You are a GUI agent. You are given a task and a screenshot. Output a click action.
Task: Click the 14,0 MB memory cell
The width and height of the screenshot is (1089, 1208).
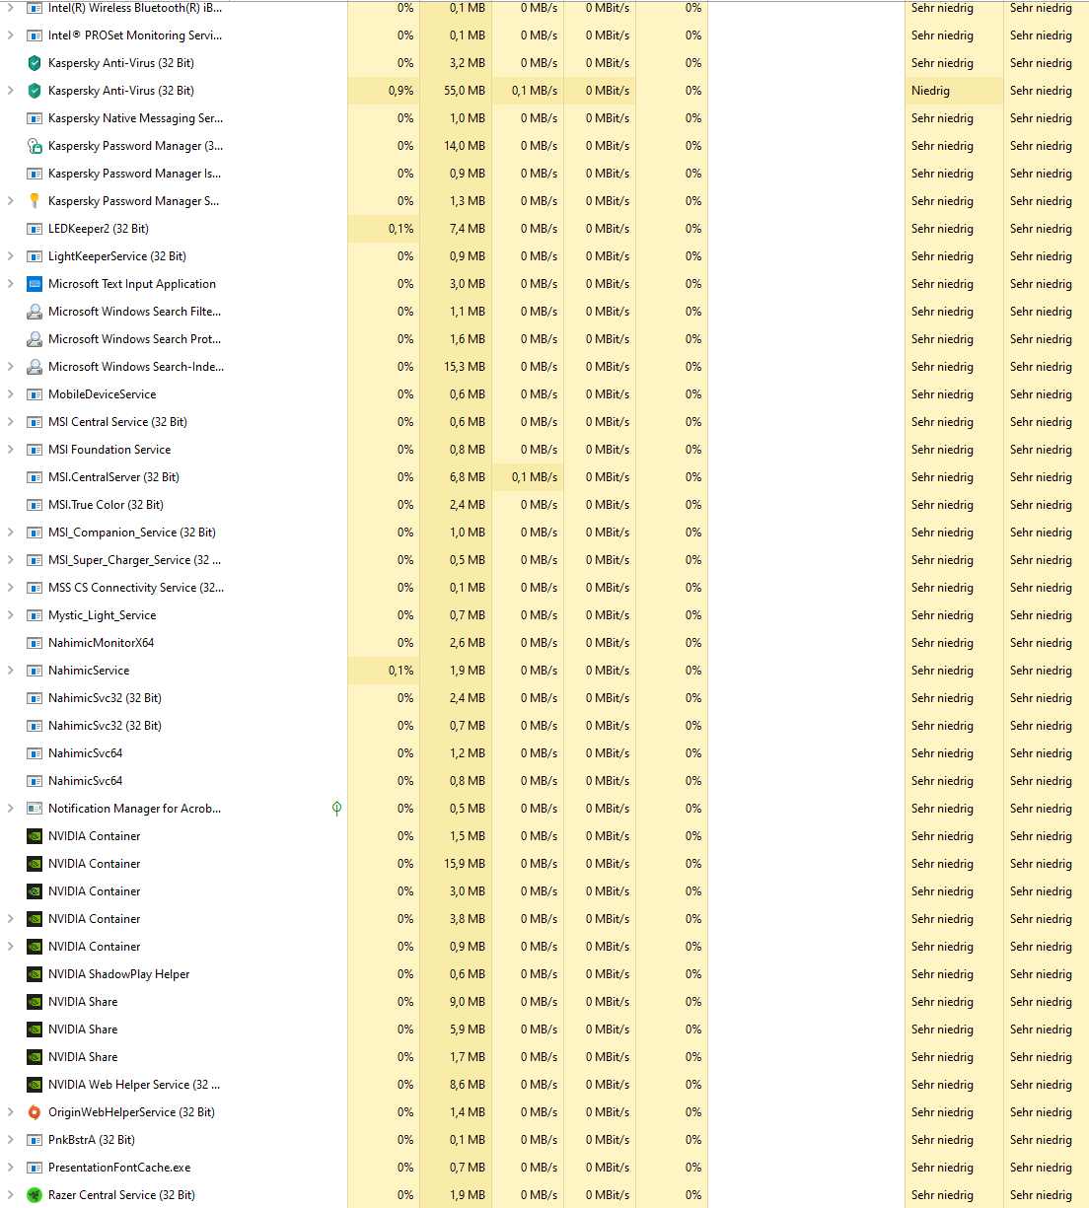(x=456, y=146)
